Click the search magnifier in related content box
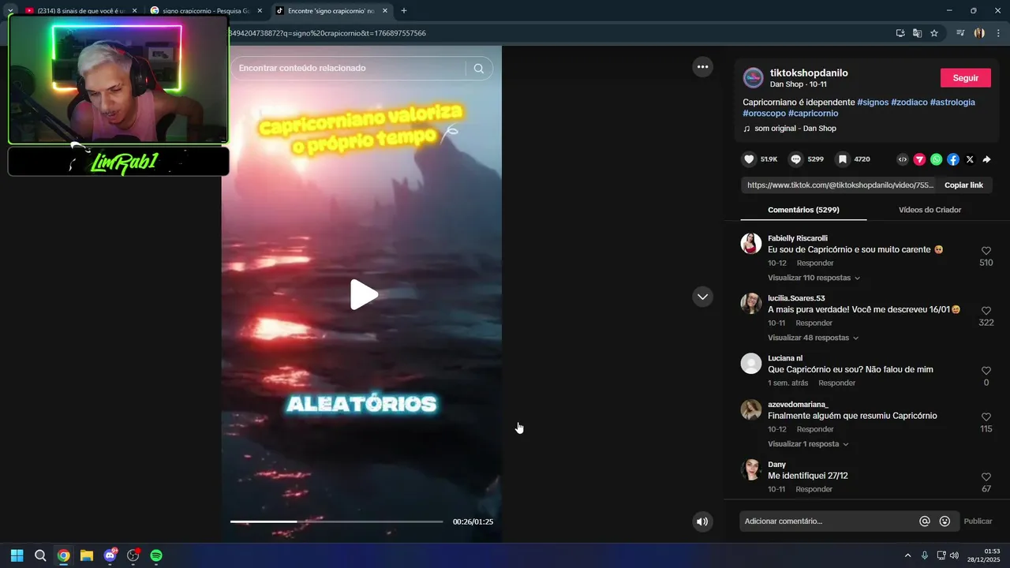Image resolution: width=1010 pixels, height=568 pixels. click(478, 68)
